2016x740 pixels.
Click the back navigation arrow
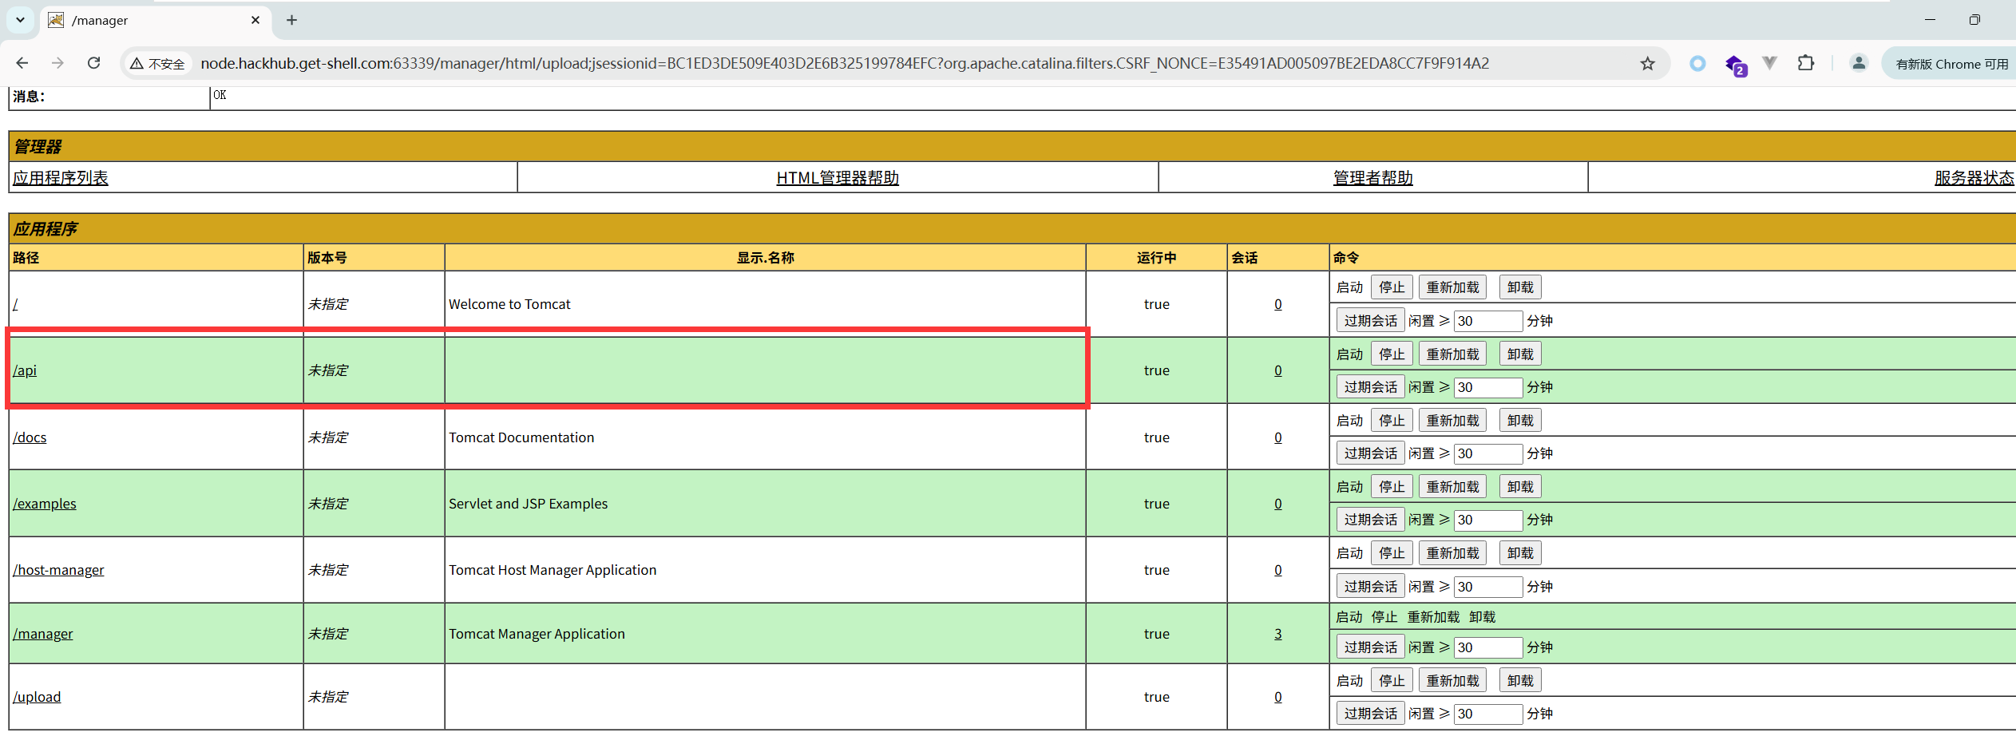coord(22,63)
